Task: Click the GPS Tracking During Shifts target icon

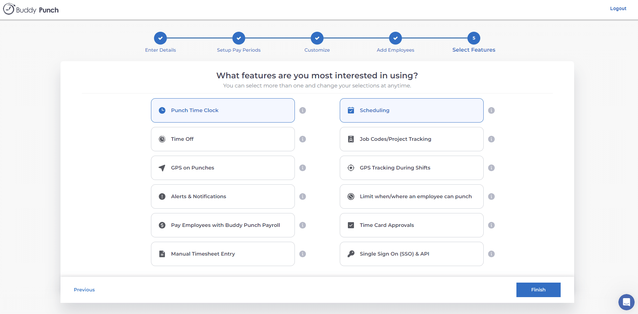Action: click(x=351, y=168)
